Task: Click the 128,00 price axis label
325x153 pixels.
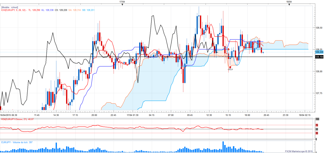Action: pyautogui.click(x=319, y=71)
